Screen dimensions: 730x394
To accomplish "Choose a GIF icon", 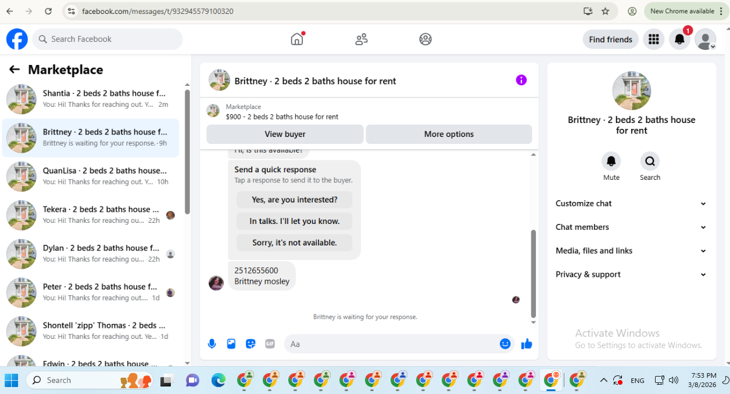I will (270, 344).
